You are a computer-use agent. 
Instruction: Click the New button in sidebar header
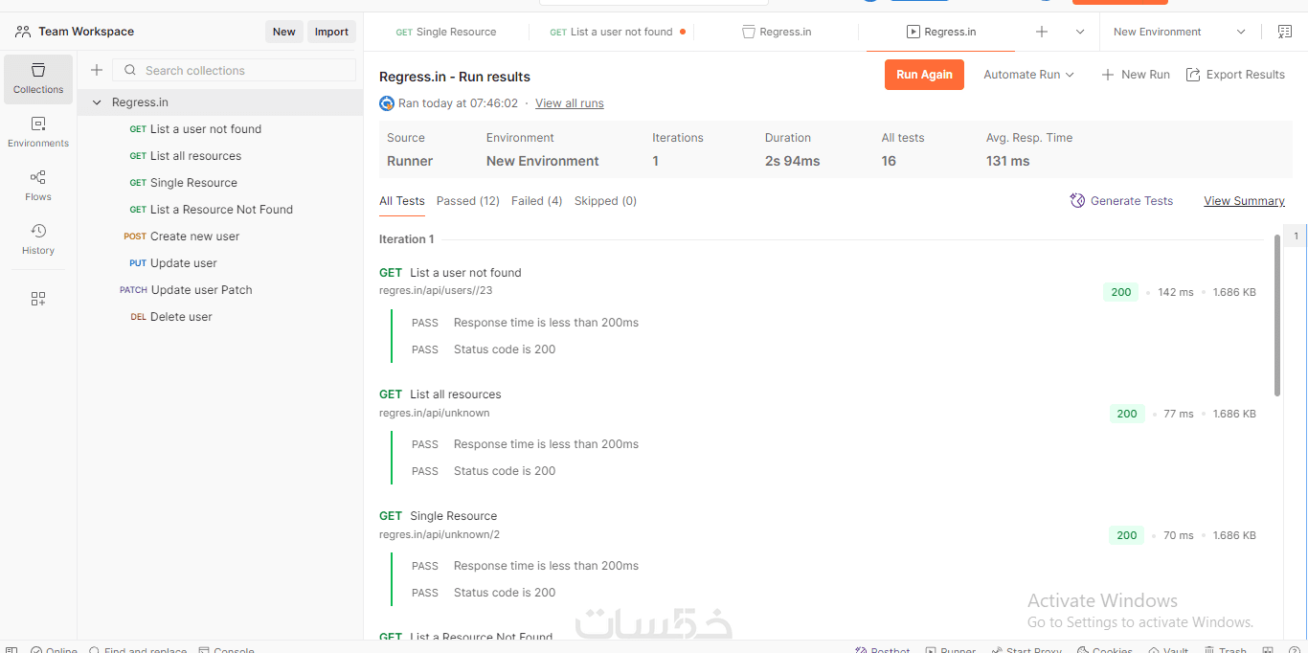pos(284,32)
